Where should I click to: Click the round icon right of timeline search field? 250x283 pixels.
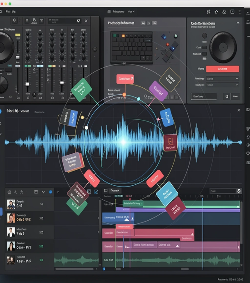[239, 191]
